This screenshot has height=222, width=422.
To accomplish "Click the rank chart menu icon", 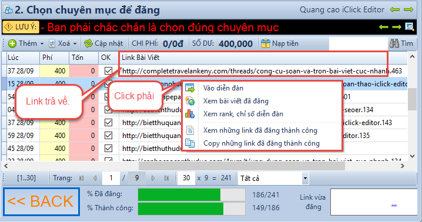I will (x=190, y=114).
